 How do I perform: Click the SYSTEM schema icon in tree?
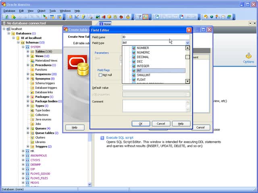(27, 47)
